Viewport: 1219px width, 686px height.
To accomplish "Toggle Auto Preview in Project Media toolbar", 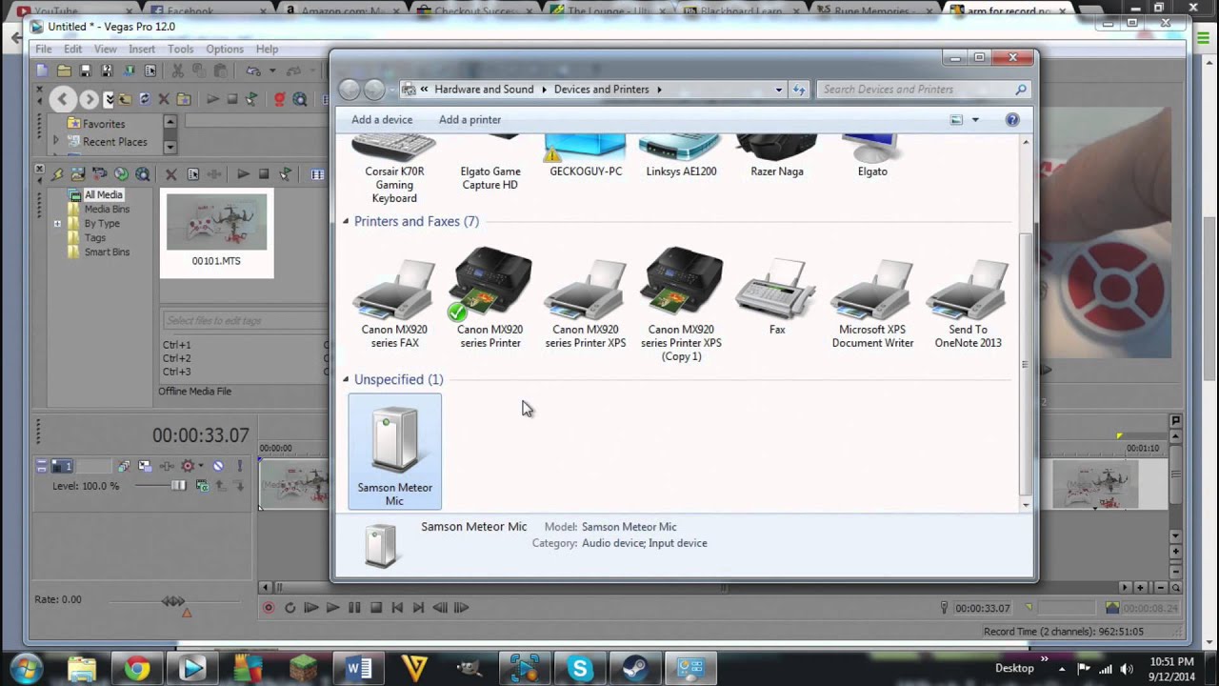I will pos(286,174).
